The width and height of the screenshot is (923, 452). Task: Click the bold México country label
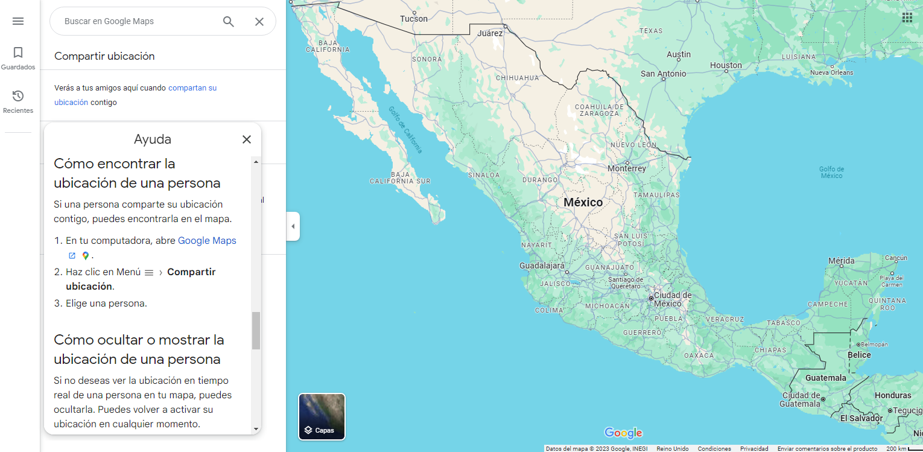pyautogui.click(x=583, y=203)
